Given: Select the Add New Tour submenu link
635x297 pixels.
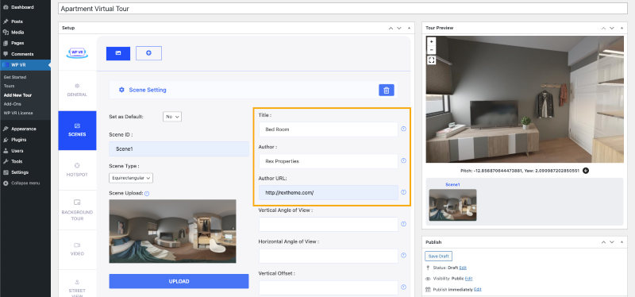Looking at the screenshot, I should (x=17, y=95).
